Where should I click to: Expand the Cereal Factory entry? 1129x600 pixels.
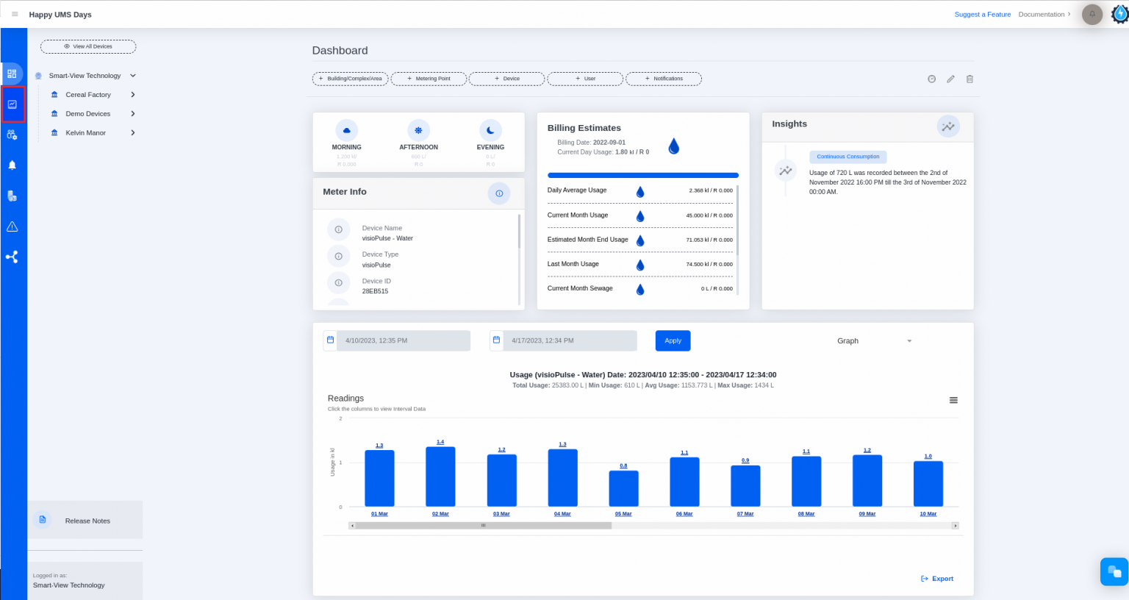133,94
